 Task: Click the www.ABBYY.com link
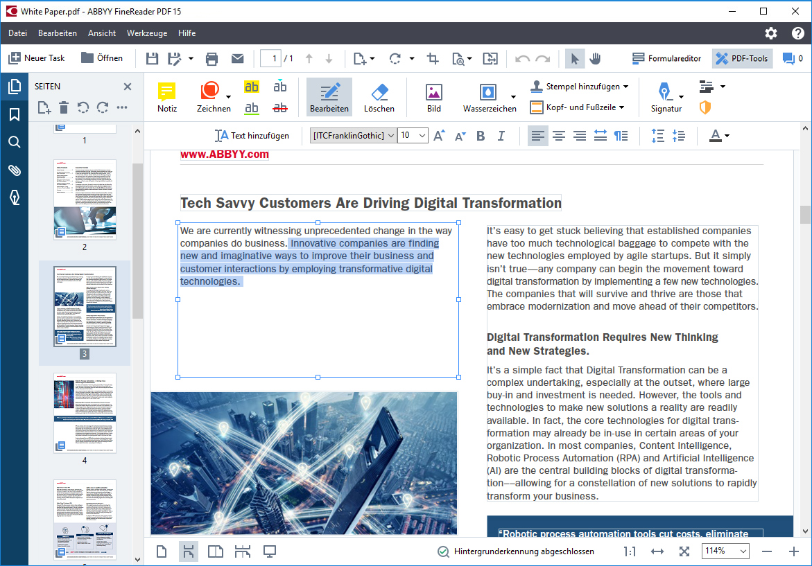pyautogui.click(x=225, y=154)
